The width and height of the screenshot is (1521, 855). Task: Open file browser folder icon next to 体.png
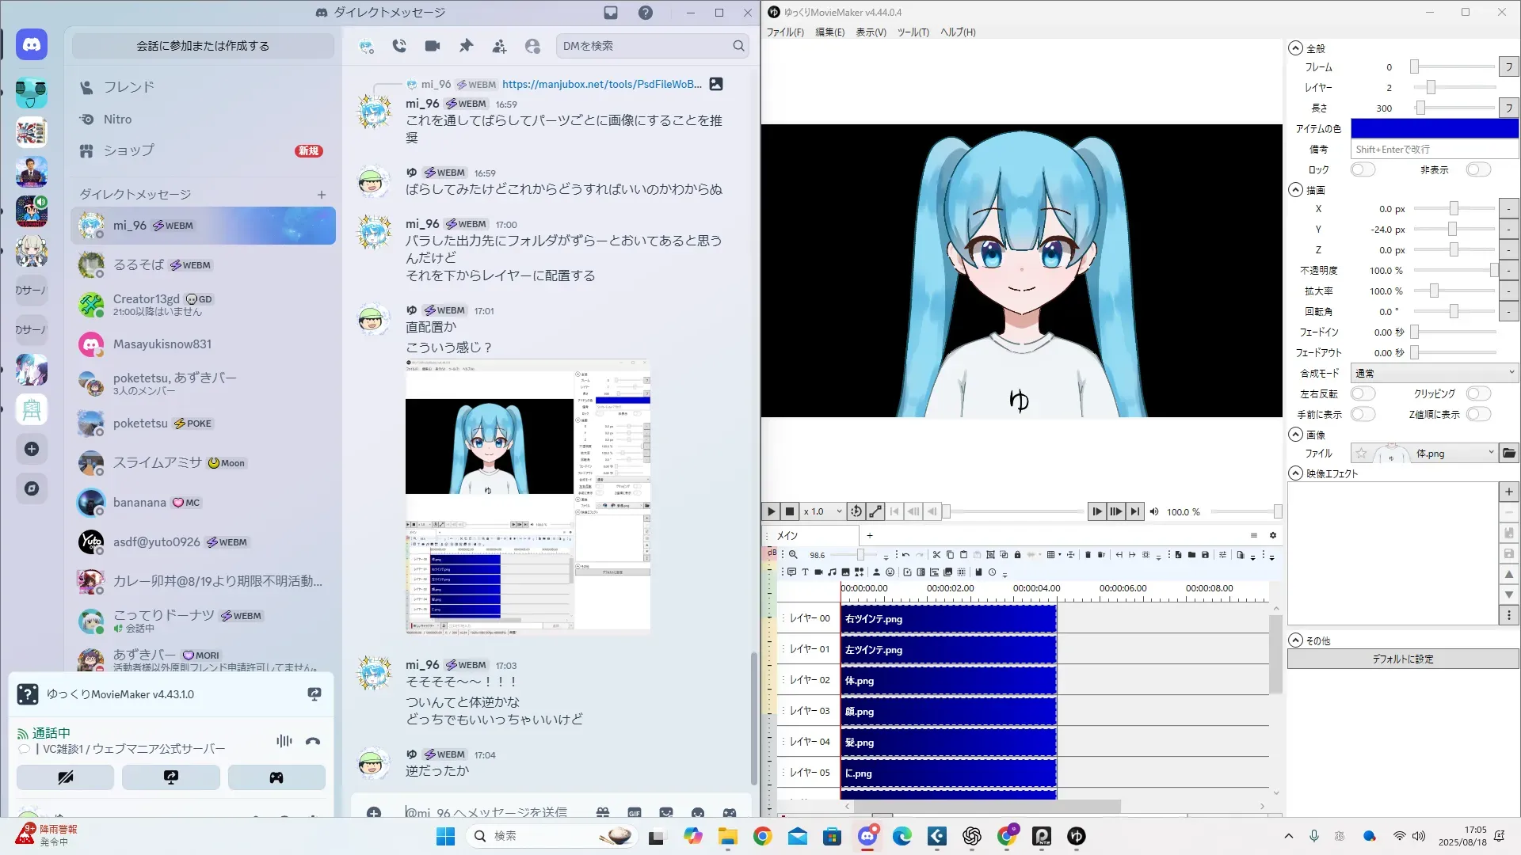pos(1508,454)
